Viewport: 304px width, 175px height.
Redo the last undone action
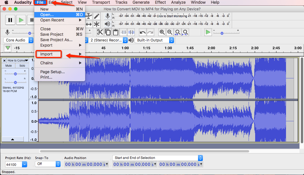(150, 32)
